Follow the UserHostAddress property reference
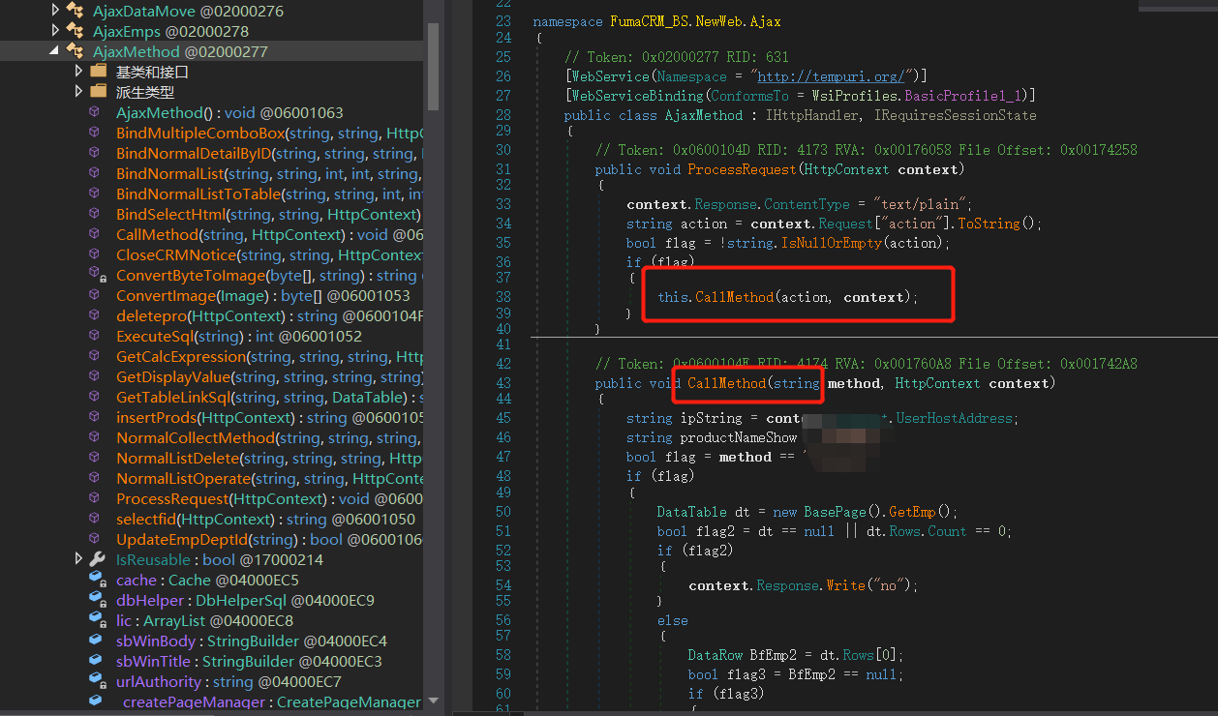 [x=955, y=418]
